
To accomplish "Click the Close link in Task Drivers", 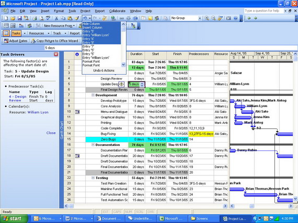I will (51, 133).
